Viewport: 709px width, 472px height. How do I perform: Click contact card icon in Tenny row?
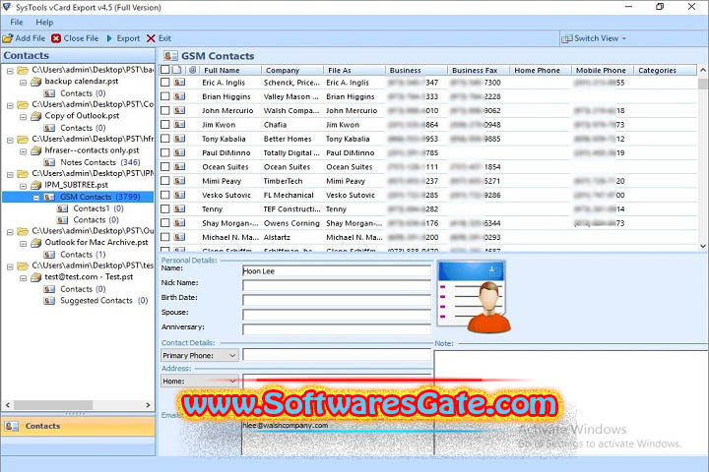pos(179,208)
